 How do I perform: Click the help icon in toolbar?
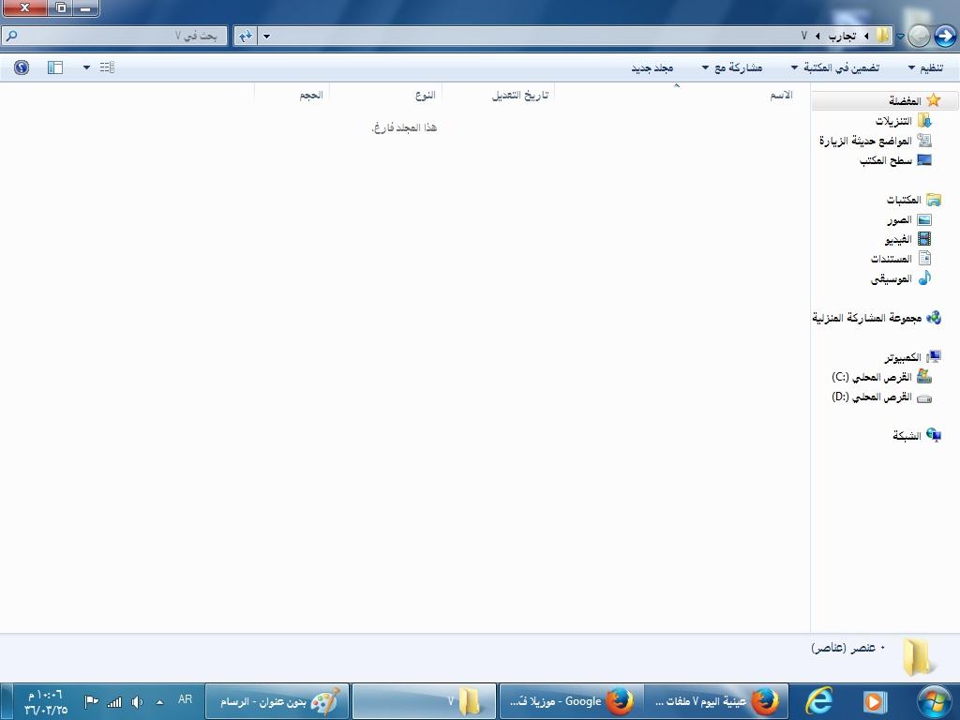22,67
